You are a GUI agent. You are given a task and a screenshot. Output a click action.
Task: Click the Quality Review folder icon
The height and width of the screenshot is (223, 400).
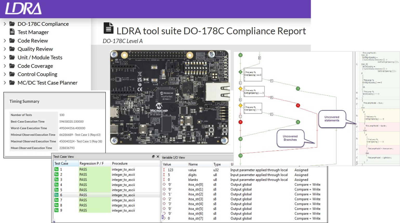coord(12,49)
